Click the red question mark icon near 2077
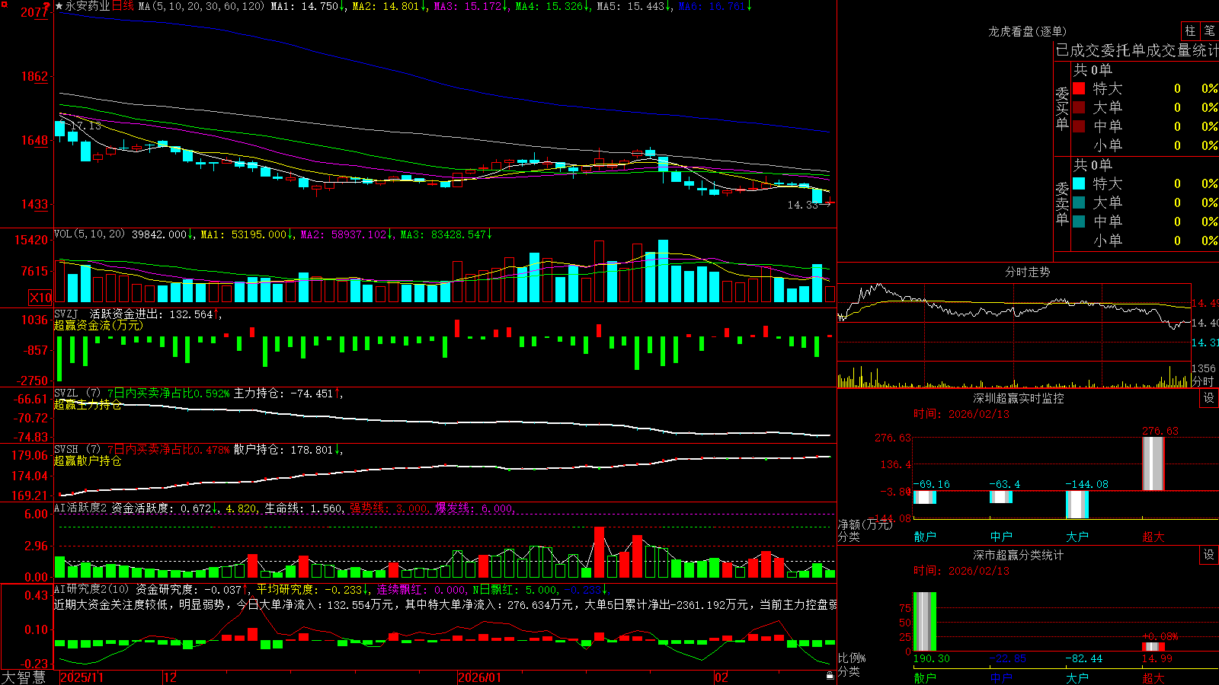Image resolution: width=1219 pixels, height=685 pixels. (x=47, y=6)
